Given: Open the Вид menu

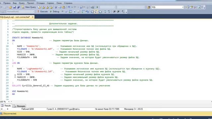Looking at the screenshot, I should click(x=15, y=3).
